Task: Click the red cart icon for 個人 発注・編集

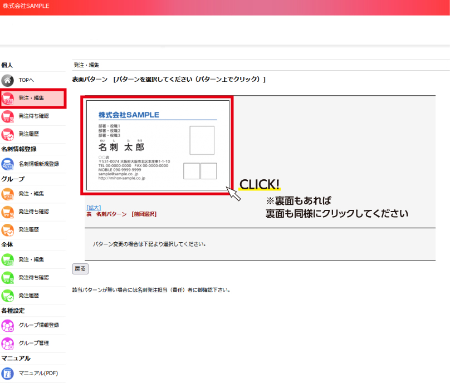Action: 8,99
